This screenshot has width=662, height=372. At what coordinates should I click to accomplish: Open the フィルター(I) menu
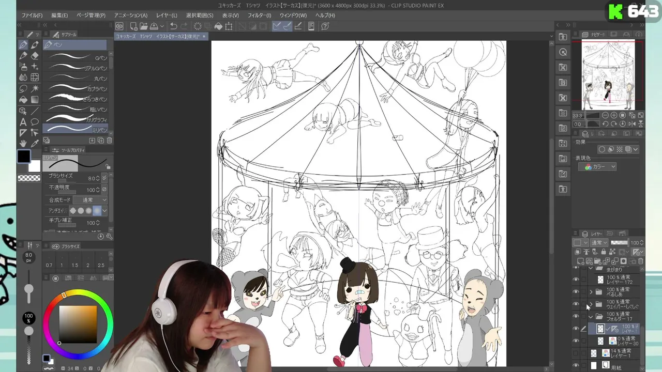[x=259, y=16]
